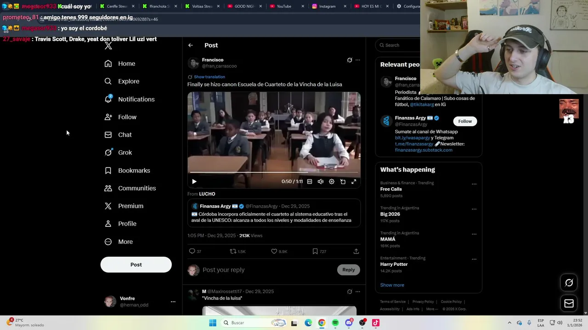Open options for MAMÁ trend
This screenshot has width=588, height=330.
tap(474, 234)
